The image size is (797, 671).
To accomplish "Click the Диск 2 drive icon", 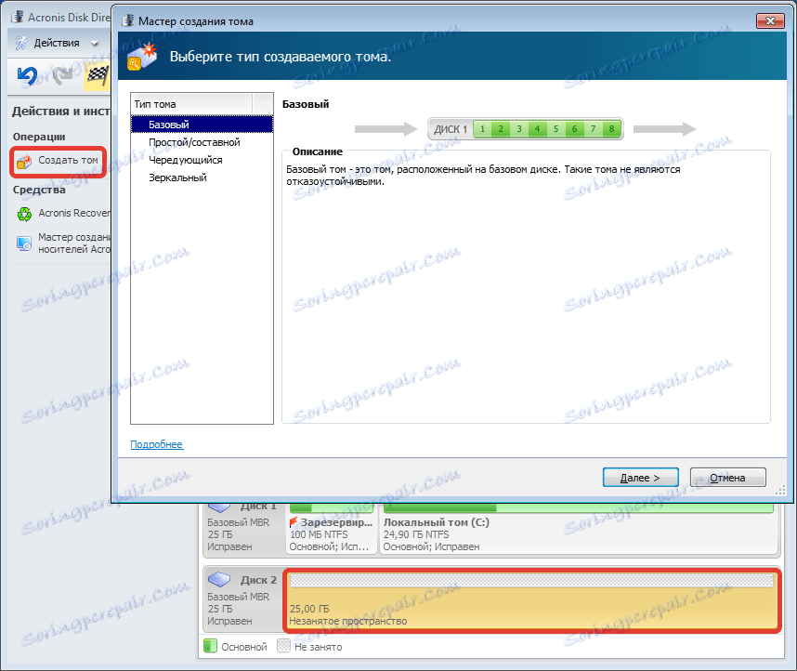I will (219, 579).
